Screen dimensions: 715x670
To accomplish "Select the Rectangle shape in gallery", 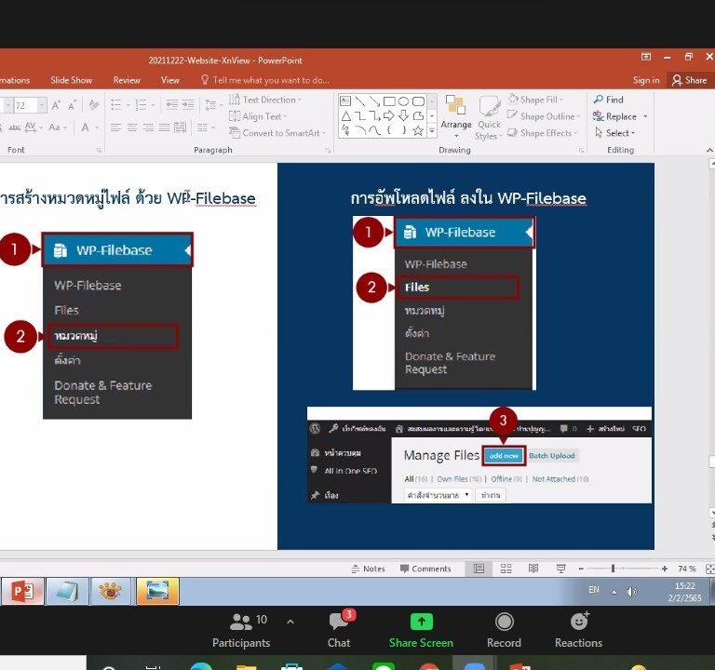I will pos(389,100).
